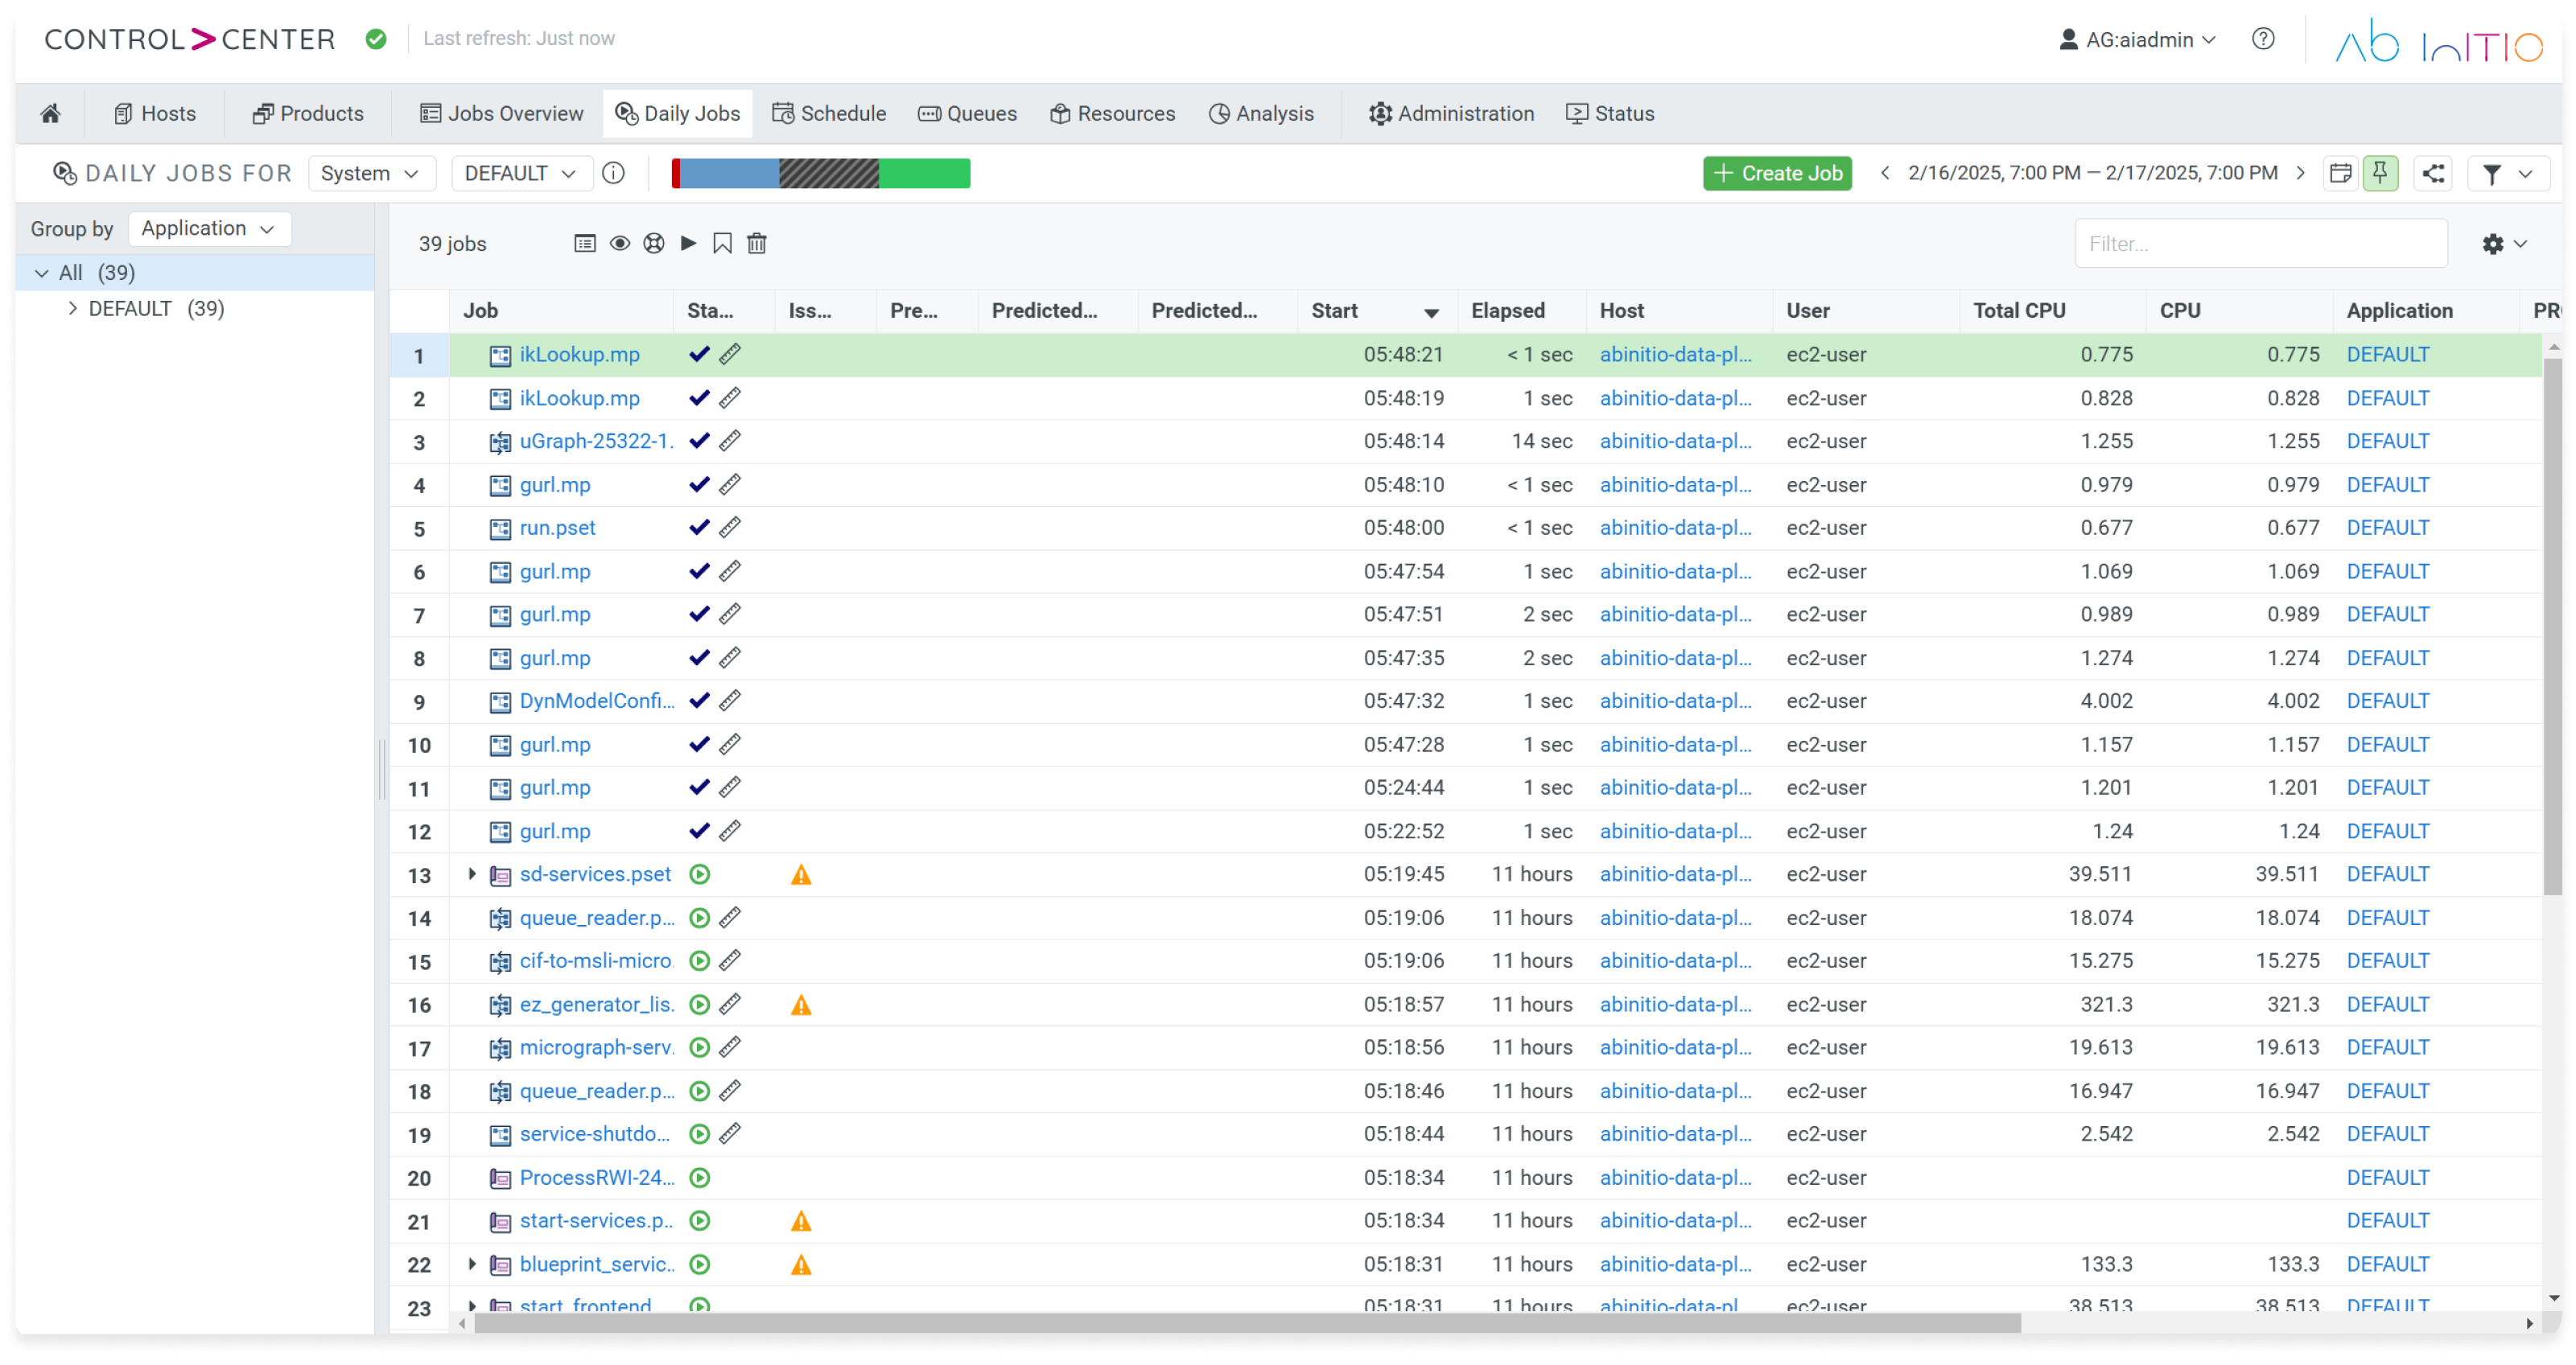Focus the Filter input field
This screenshot has width=2576, height=1365.
coord(2261,243)
